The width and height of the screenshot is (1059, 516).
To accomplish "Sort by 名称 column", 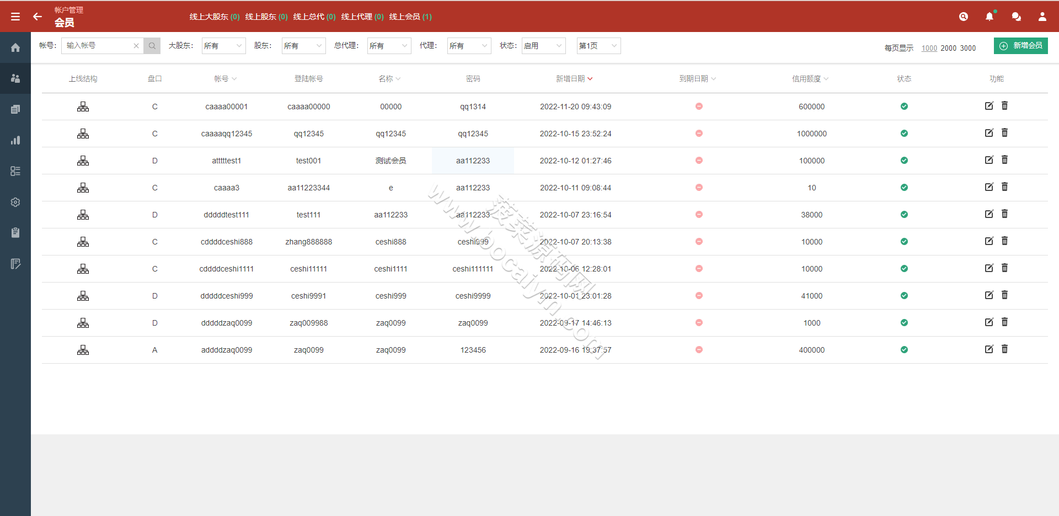I will pos(390,79).
